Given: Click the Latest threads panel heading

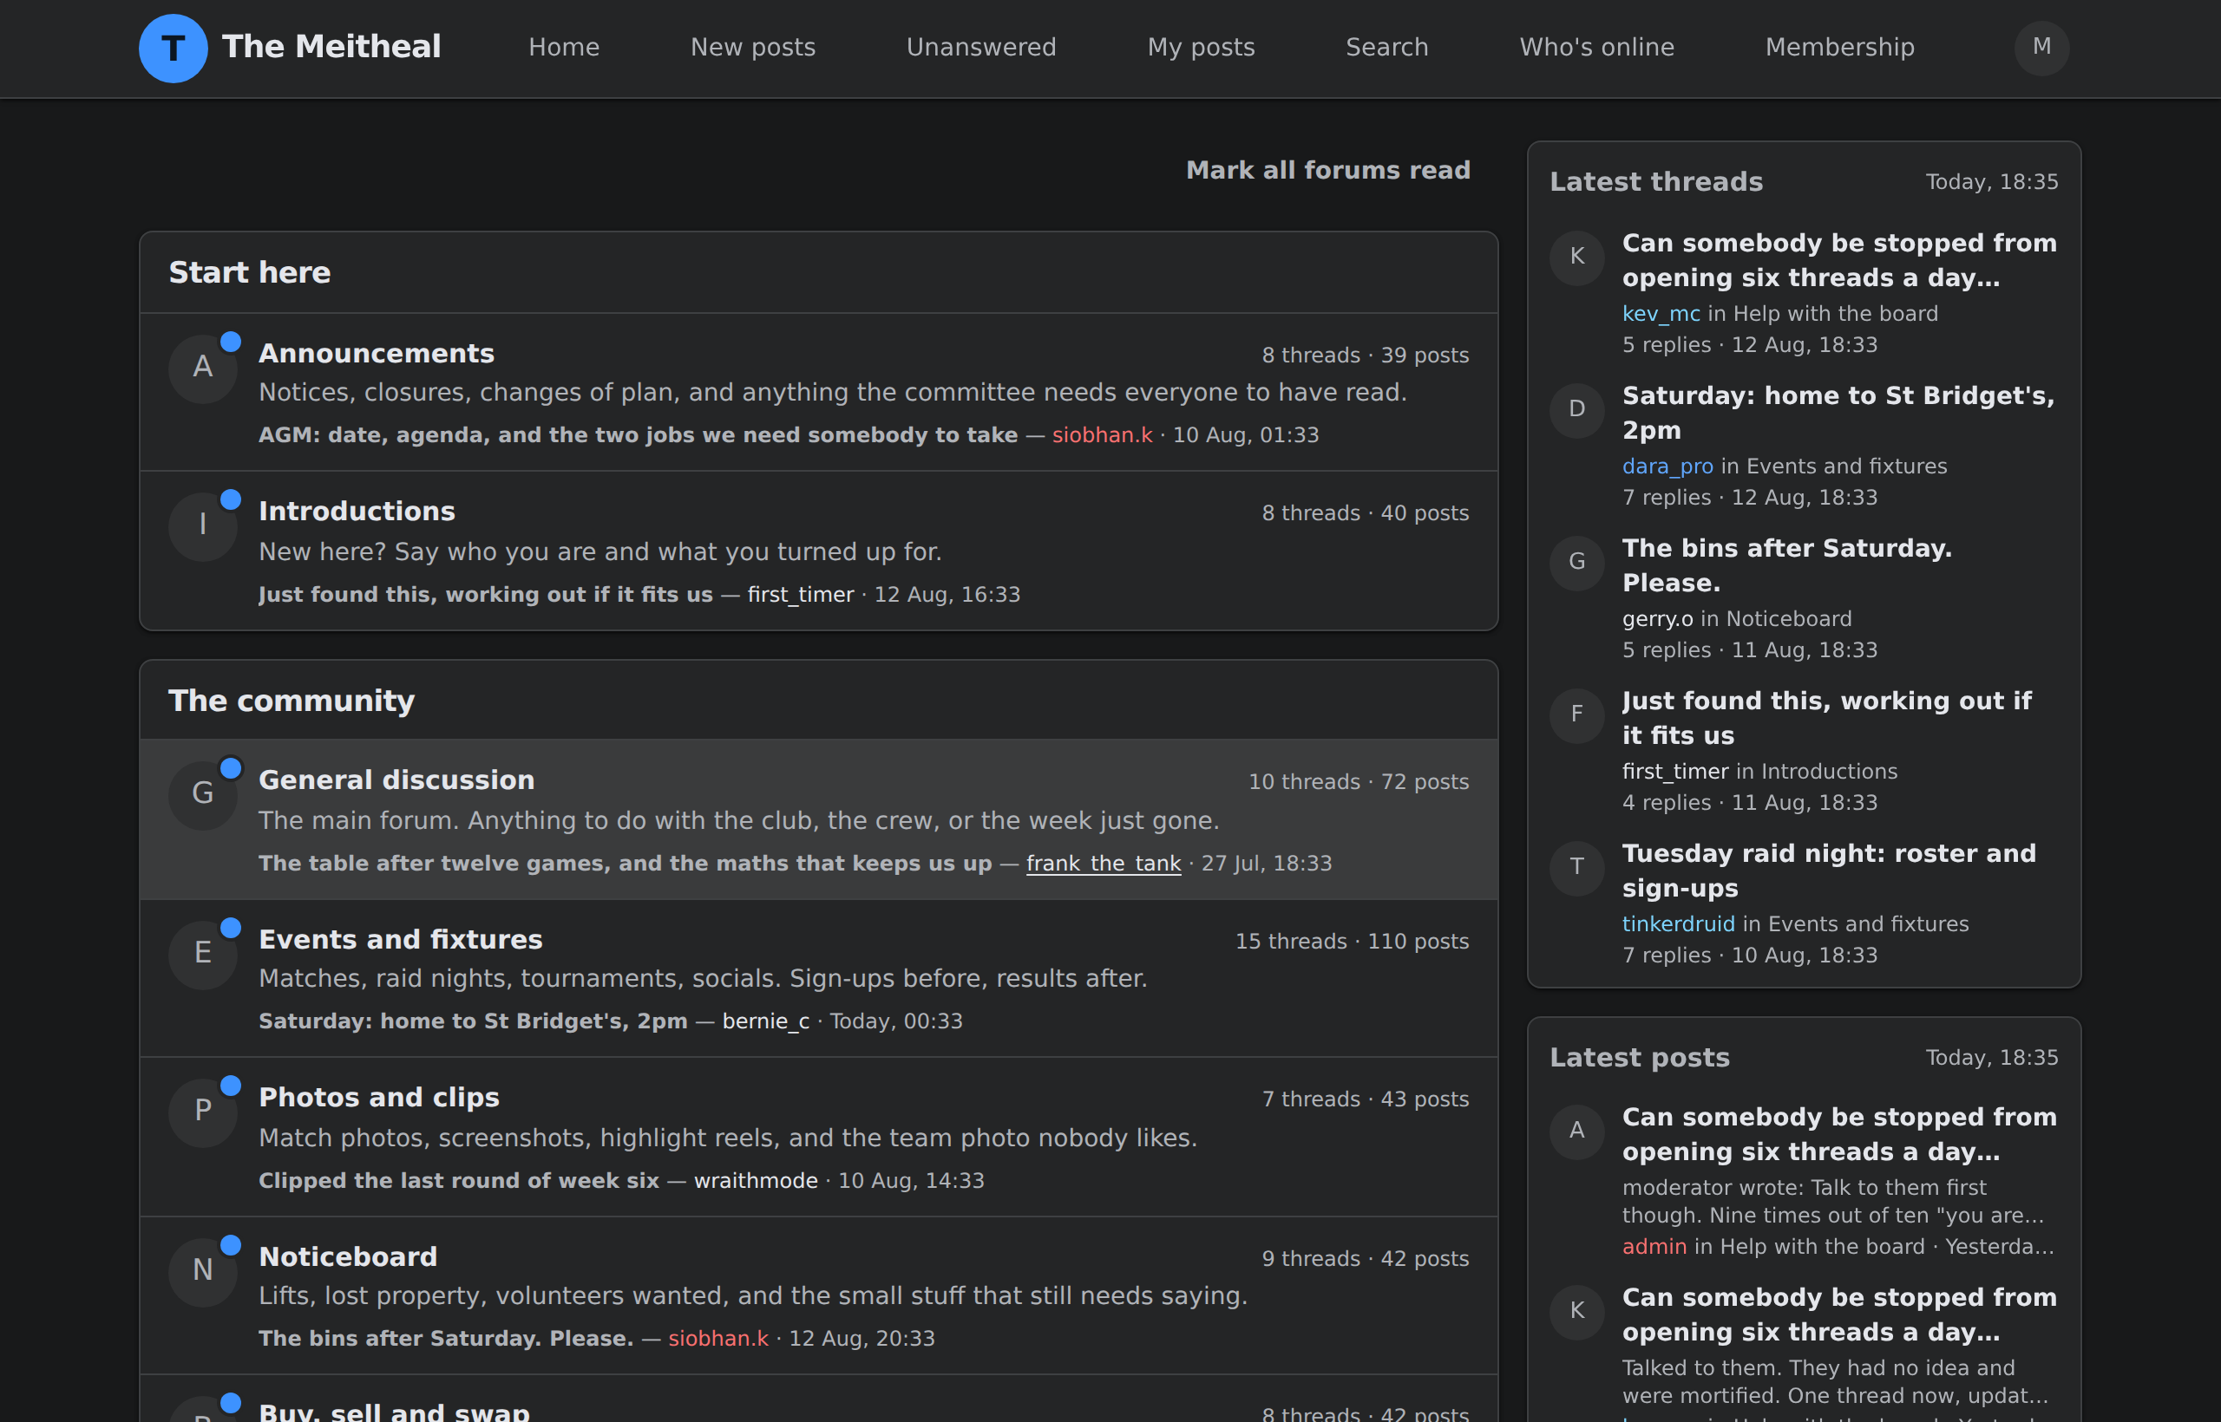Looking at the screenshot, I should pyautogui.click(x=1655, y=182).
